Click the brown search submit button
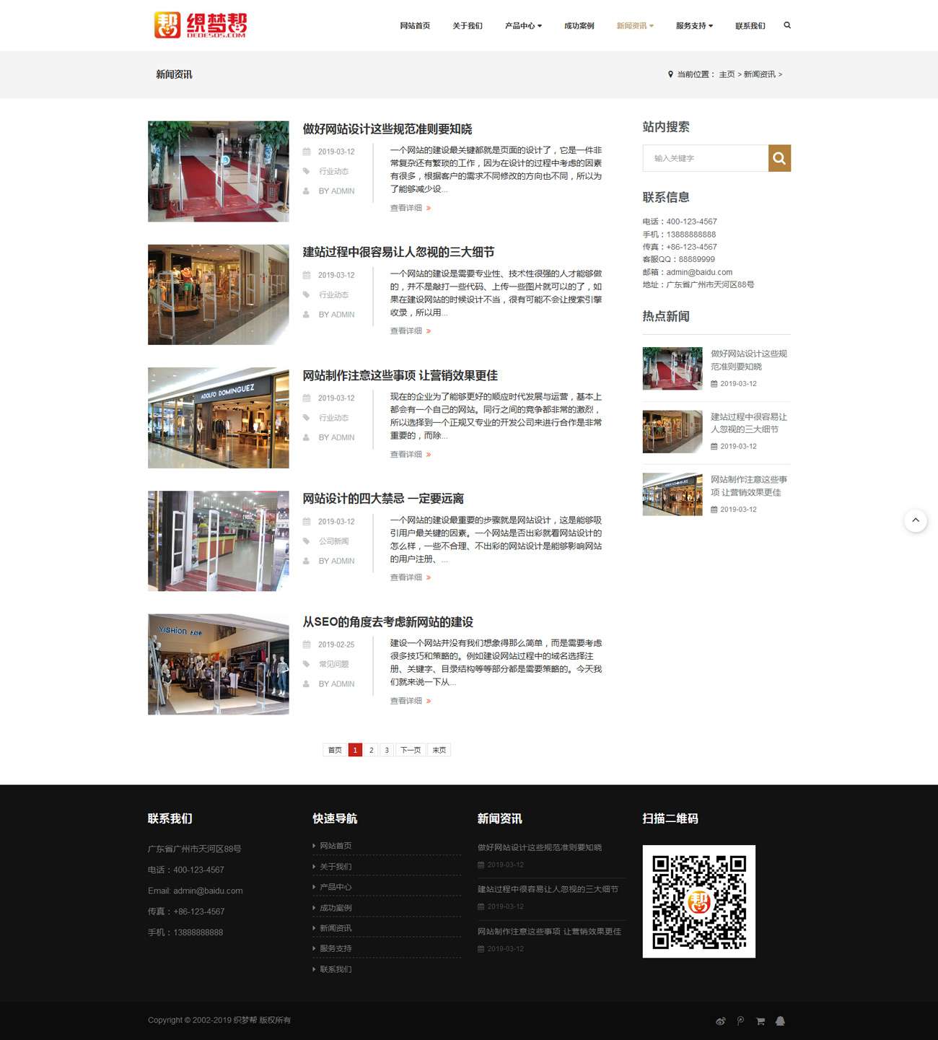The width and height of the screenshot is (938, 1040). click(779, 158)
